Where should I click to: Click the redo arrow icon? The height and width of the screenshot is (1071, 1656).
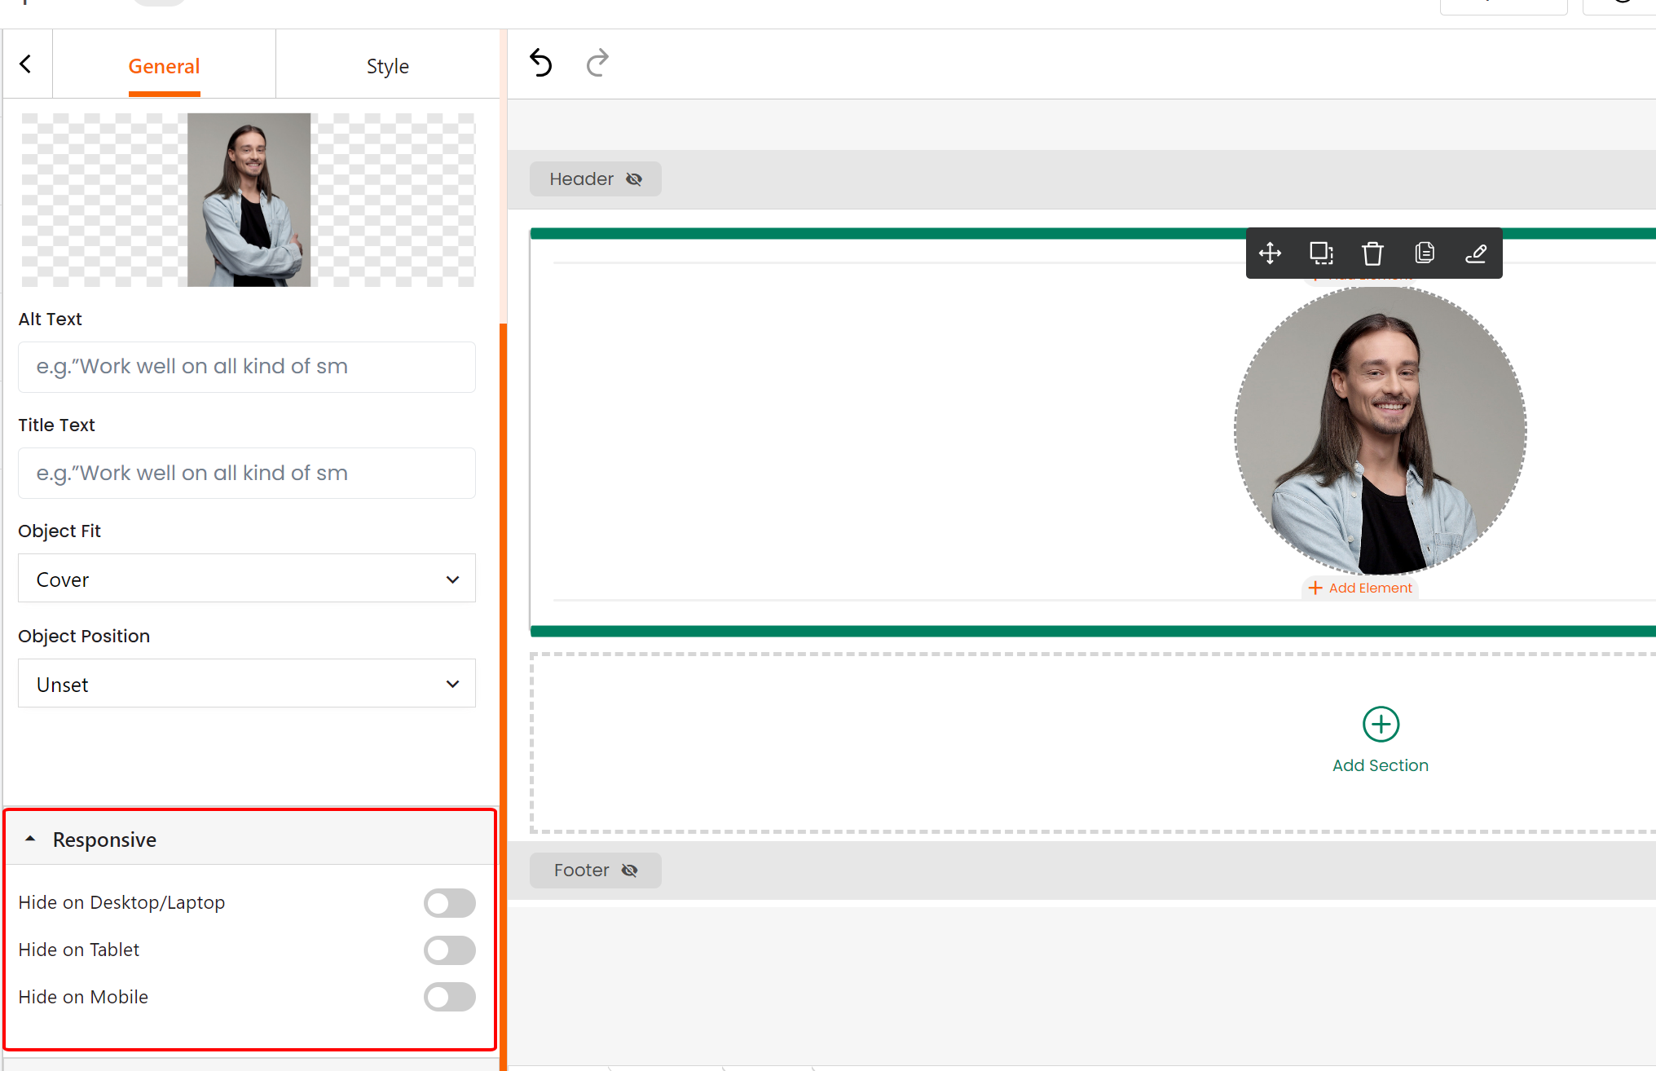(597, 63)
